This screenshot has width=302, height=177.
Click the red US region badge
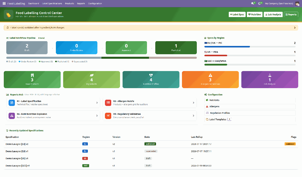click(85, 158)
